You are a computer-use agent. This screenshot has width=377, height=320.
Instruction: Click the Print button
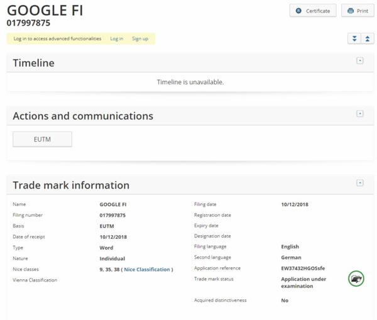pos(358,11)
